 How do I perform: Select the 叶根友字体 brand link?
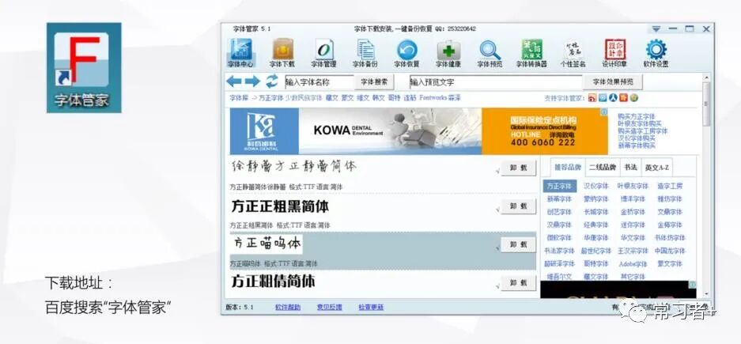click(633, 186)
